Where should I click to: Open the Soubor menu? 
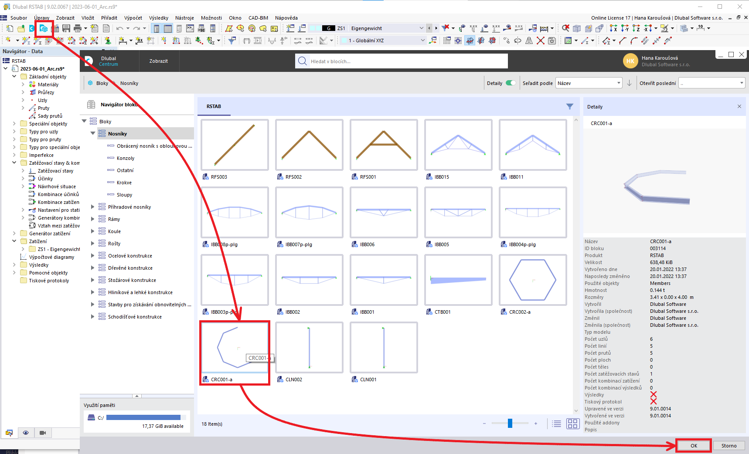pyautogui.click(x=19, y=18)
